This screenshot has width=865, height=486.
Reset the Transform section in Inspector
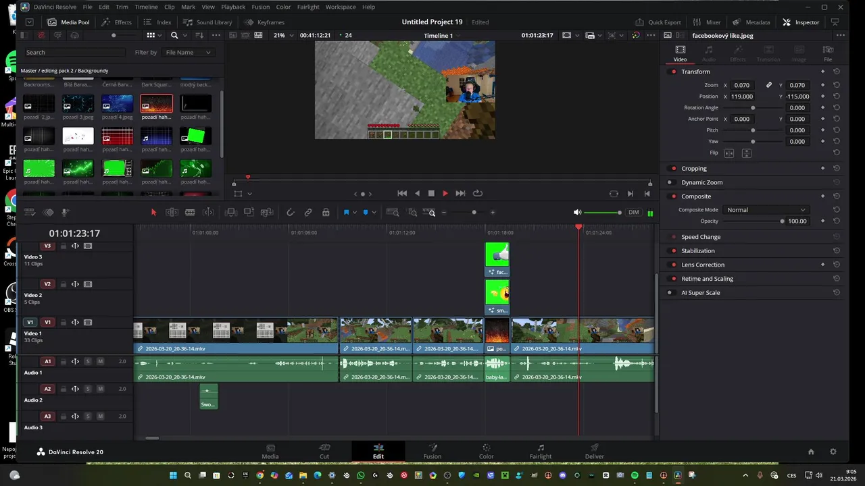pyautogui.click(x=837, y=72)
